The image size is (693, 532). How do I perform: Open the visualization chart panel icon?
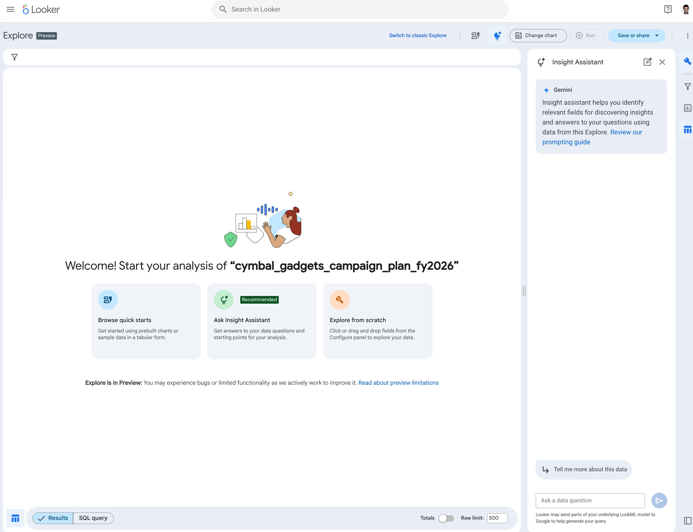click(687, 108)
